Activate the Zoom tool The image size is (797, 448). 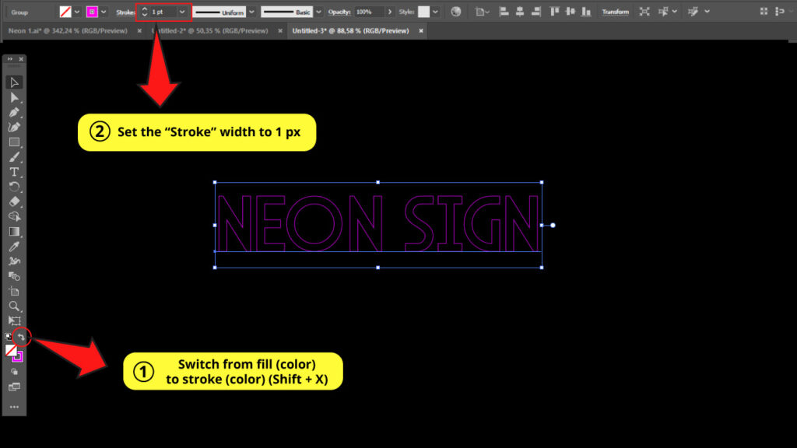click(14, 305)
